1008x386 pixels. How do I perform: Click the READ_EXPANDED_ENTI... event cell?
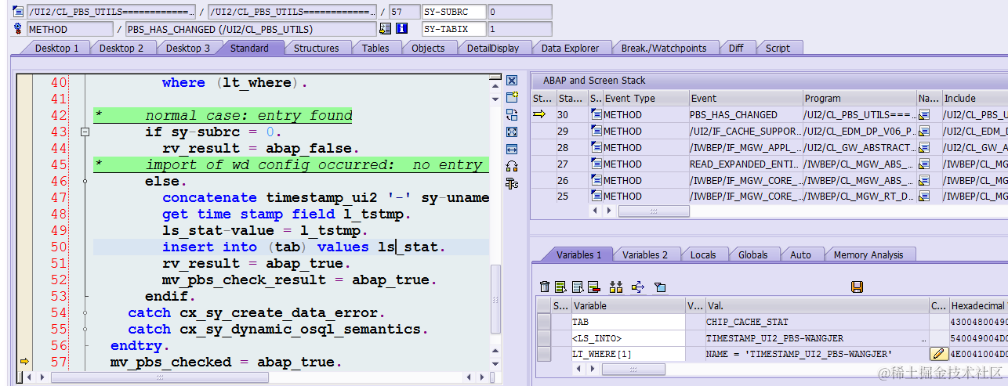point(745,164)
